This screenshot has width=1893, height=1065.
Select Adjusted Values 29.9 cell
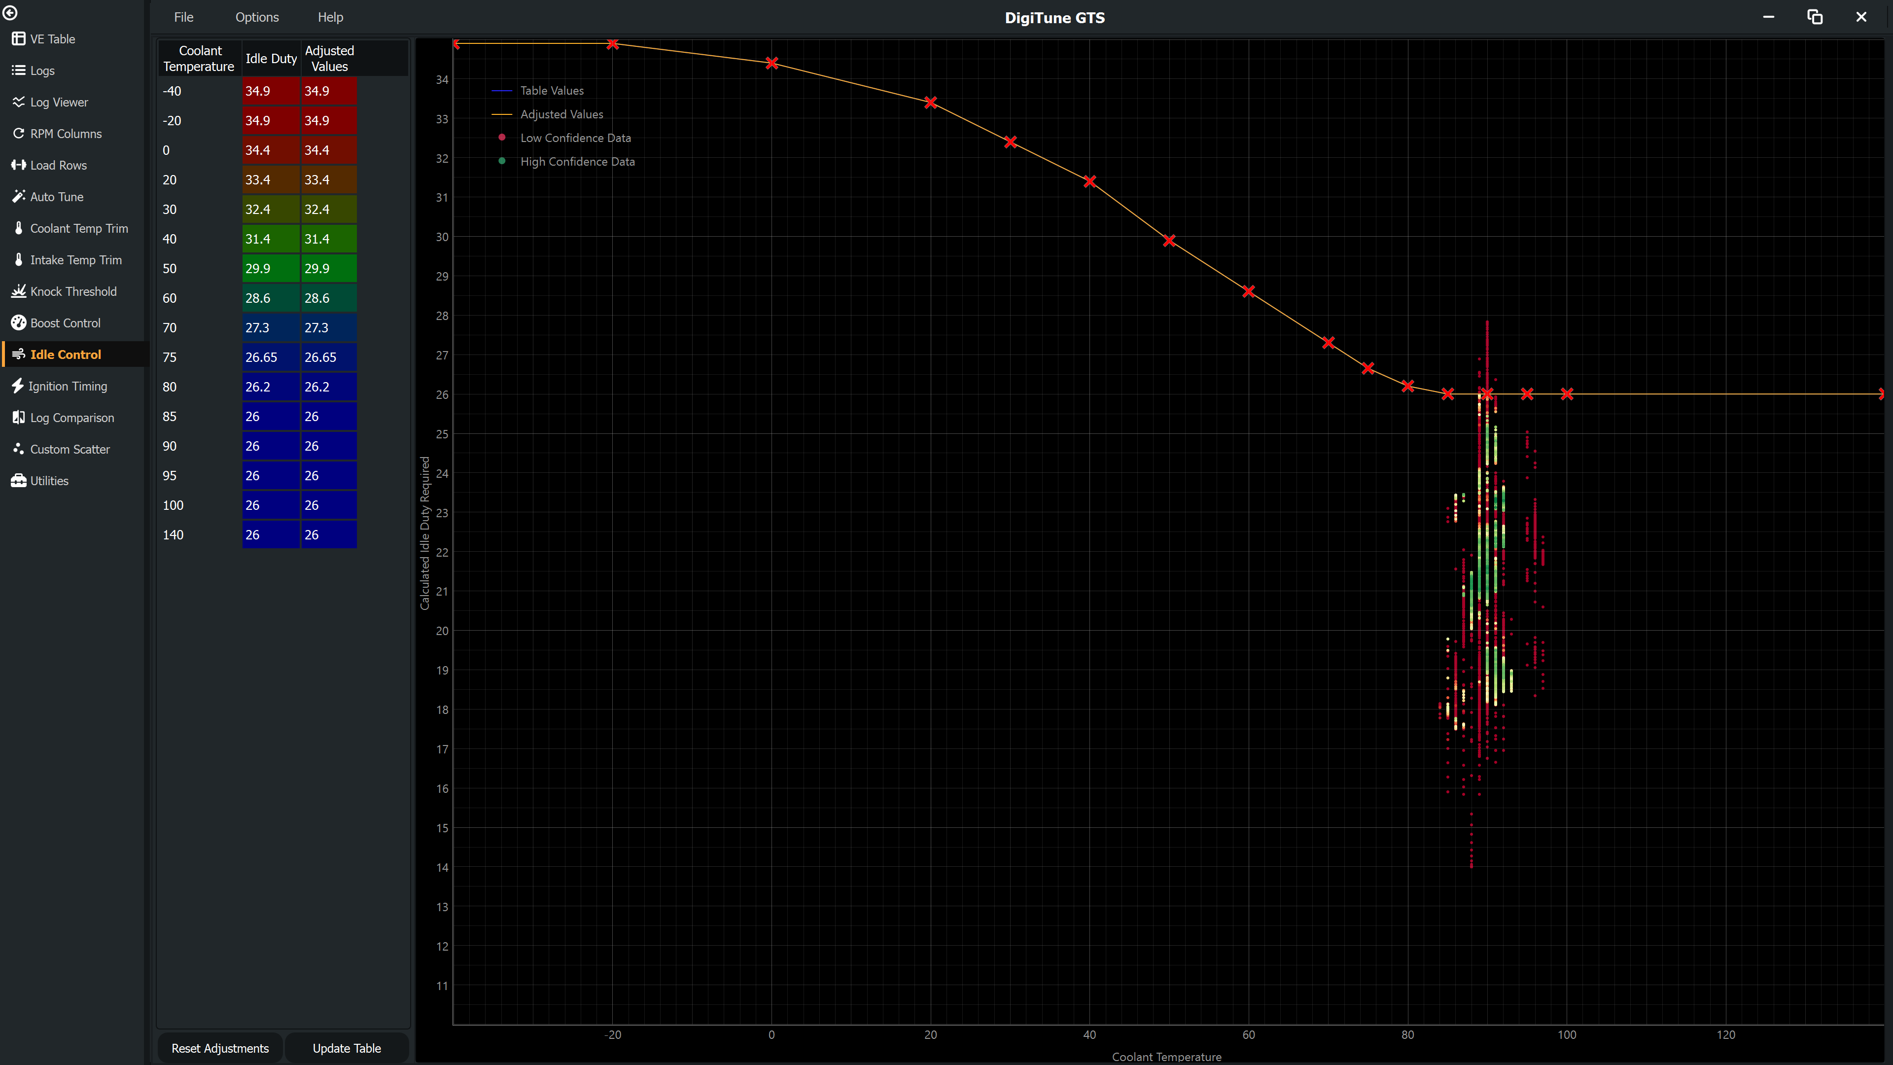pyautogui.click(x=329, y=268)
